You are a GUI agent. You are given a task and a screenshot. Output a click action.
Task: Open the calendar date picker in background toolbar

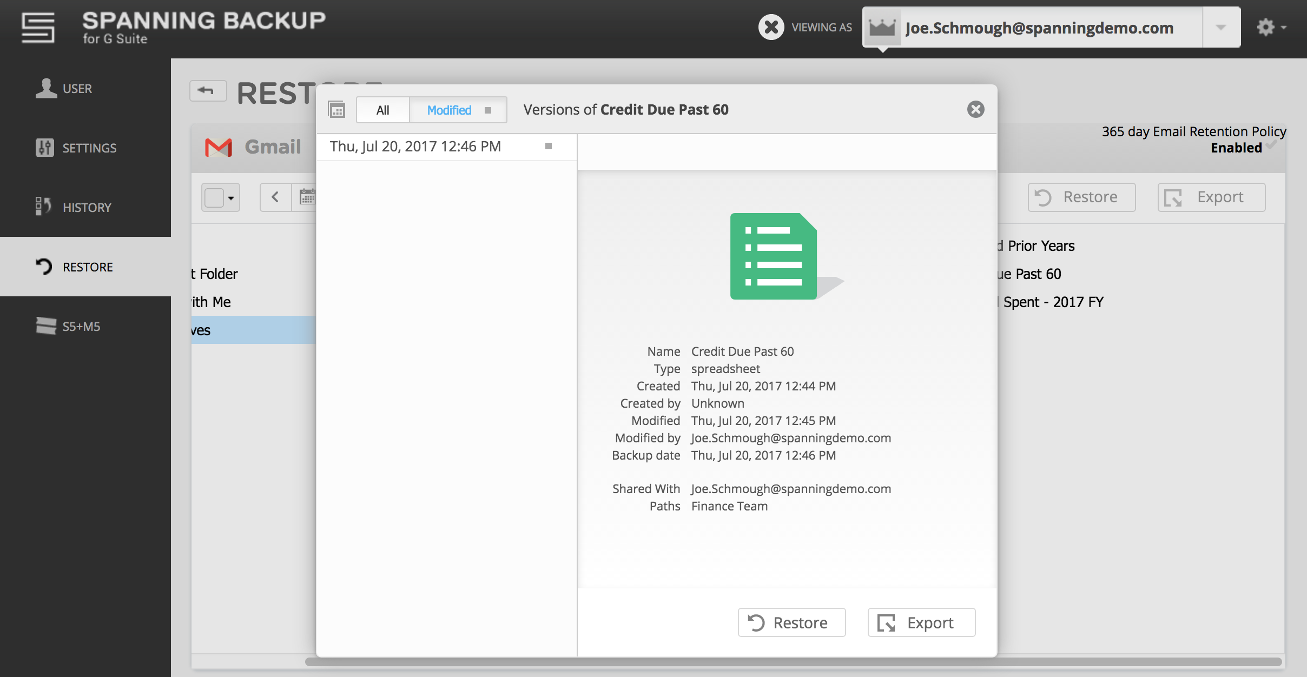pos(306,197)
